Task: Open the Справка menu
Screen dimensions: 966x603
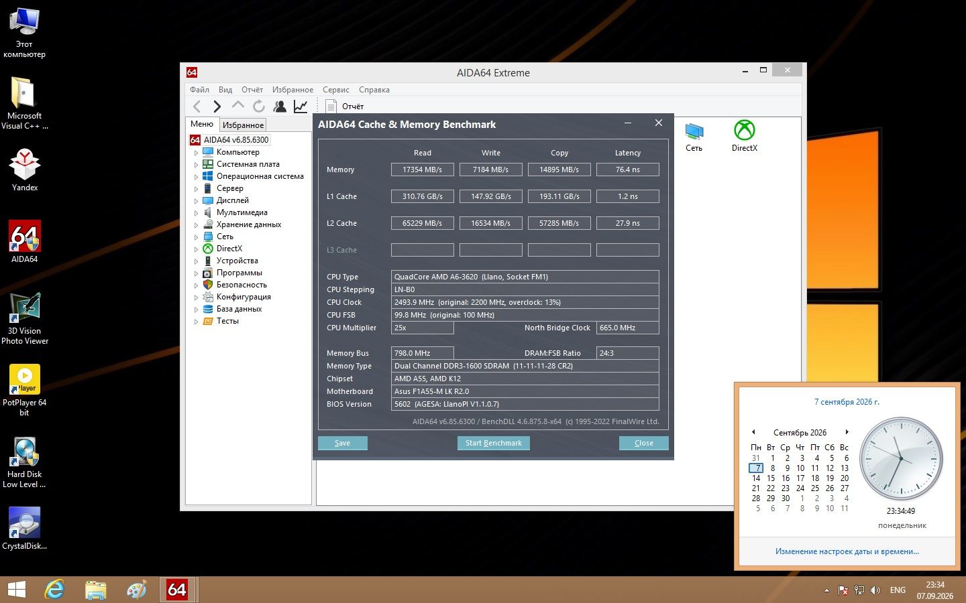Action: point(374,90)
